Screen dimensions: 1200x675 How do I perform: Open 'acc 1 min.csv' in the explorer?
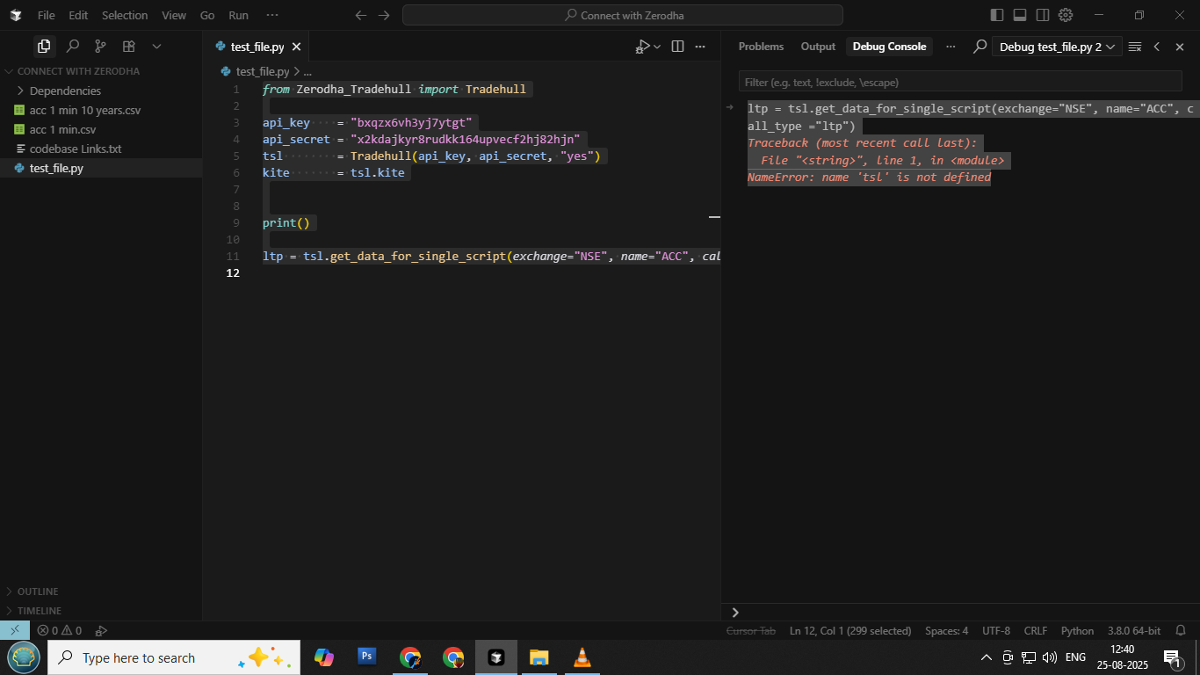pyautogui.click(x=62, y=129)
